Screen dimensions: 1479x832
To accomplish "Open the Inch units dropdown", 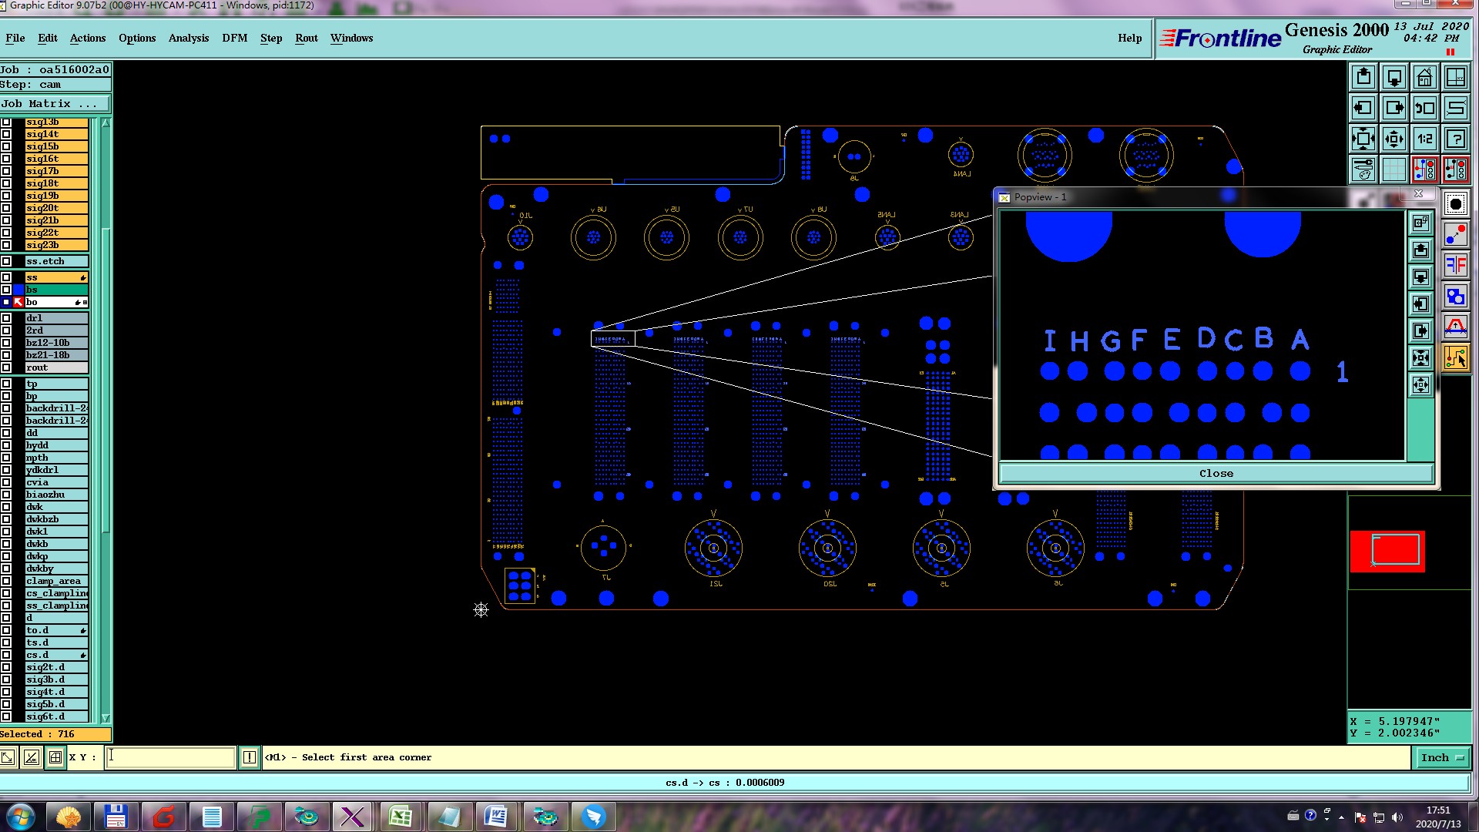I will coord(1441,758).
